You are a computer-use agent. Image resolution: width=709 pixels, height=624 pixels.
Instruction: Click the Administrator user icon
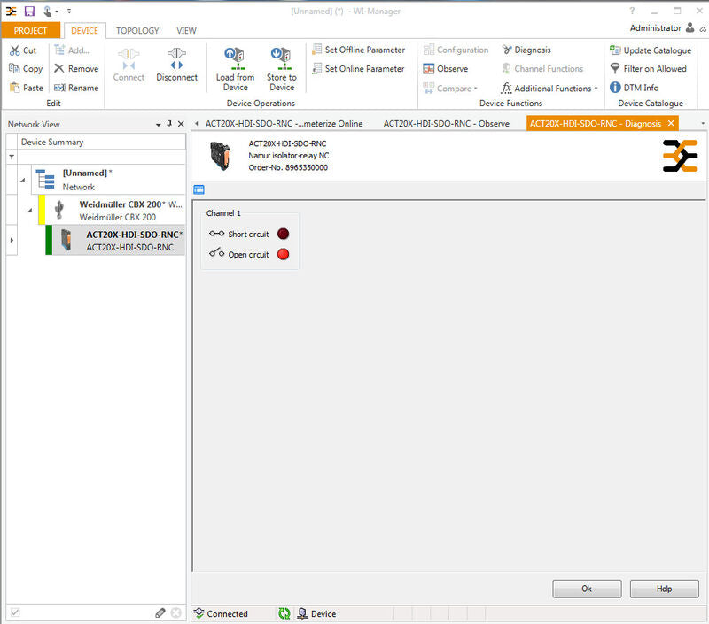[x=690, y=27]
